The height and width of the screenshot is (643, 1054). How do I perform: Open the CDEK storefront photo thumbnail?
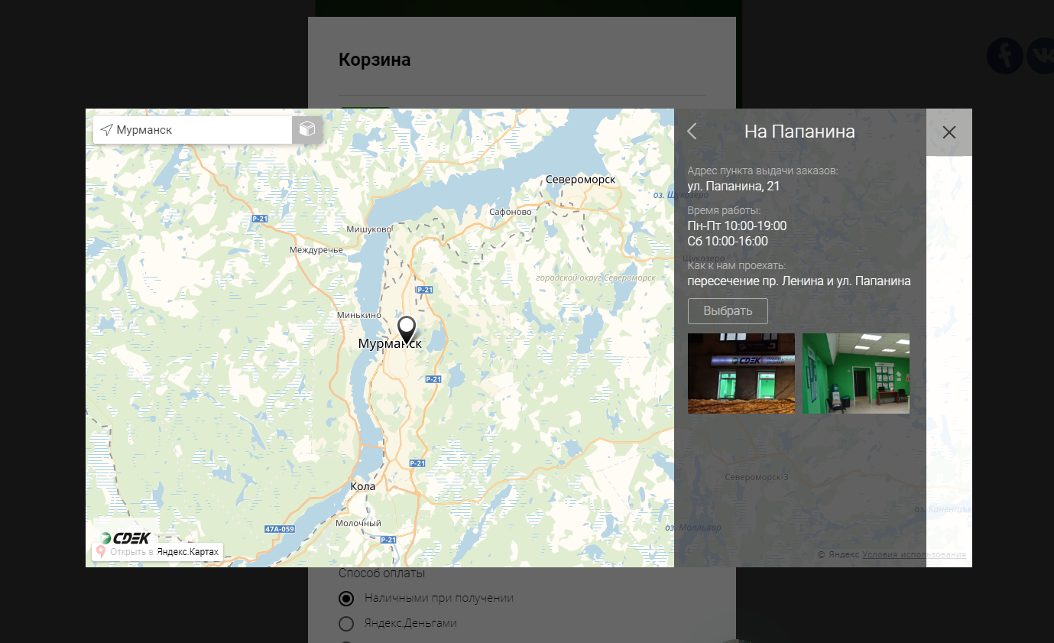(x=741, y=373)
